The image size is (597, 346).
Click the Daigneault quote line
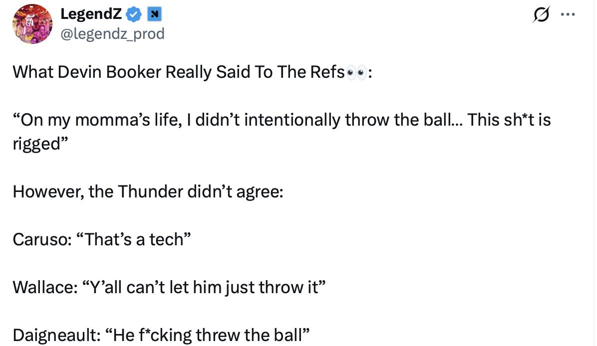click(x=162, y=335)
